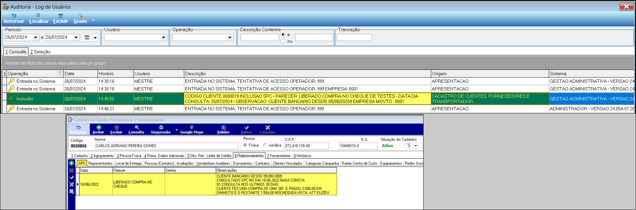Click Cancelar X in Cadastro toolbar
Screen dimensions: 636x210
point(267,130)
